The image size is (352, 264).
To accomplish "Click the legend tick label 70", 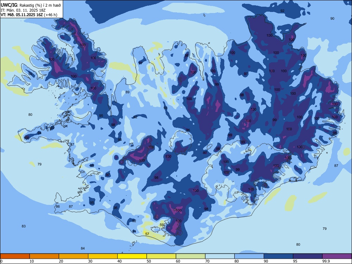I will pyautogui.click(x=207, y=261).
